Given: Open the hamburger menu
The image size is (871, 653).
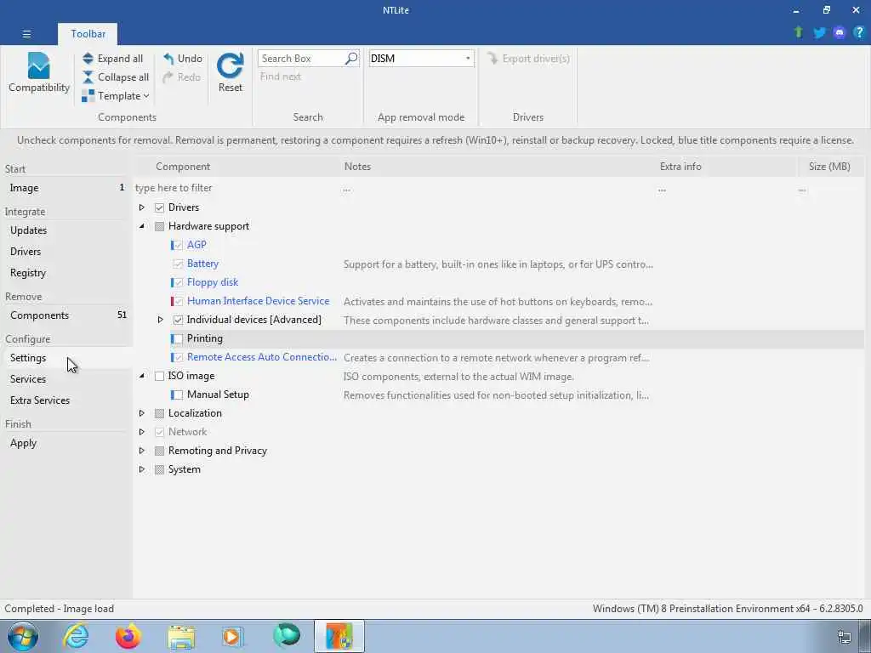Looking at the screenshot, I should [26, 34].
